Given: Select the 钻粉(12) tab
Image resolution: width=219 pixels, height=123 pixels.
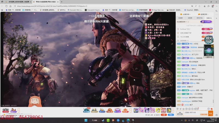Looking at the screenshot, I should point(209,18).
